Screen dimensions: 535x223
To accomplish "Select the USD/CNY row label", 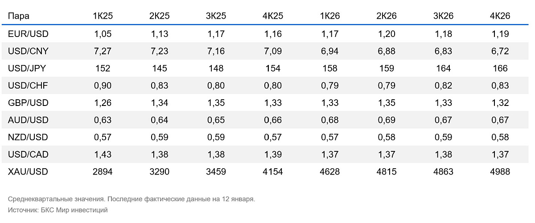I will [x=28, y=51].
